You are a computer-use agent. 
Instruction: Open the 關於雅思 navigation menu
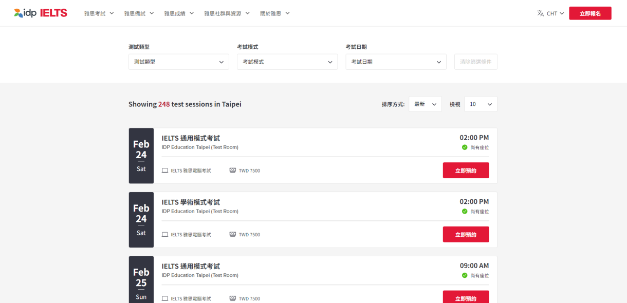[x=275, y=13]
